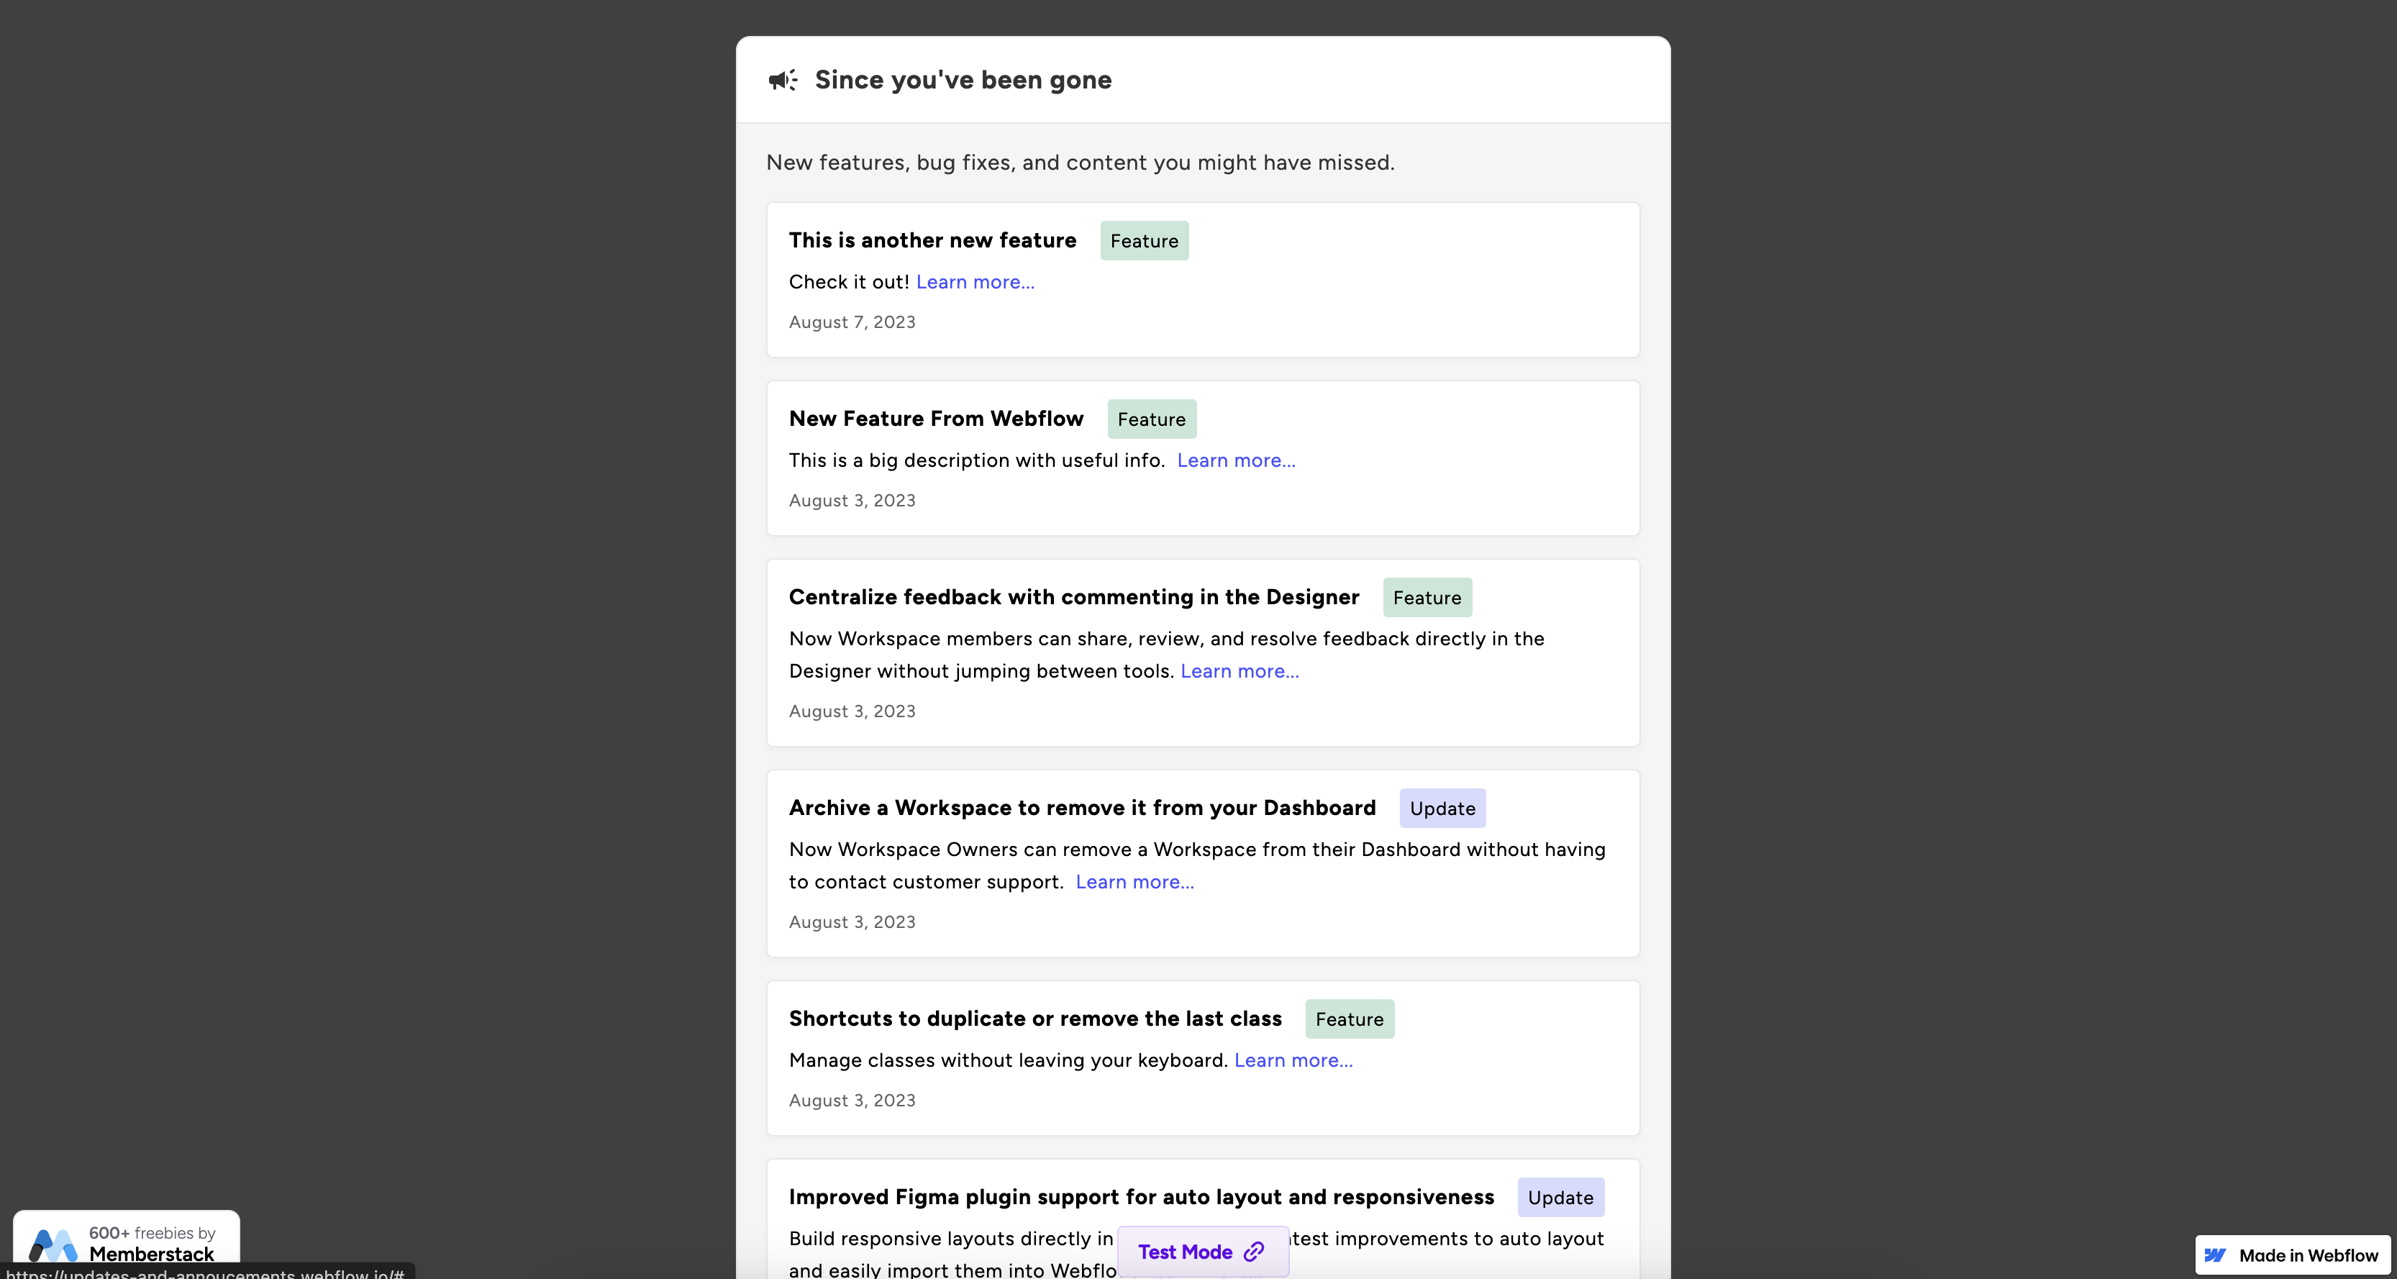Open Learn more about commenting in the Designer

(x=1240, y=670)
